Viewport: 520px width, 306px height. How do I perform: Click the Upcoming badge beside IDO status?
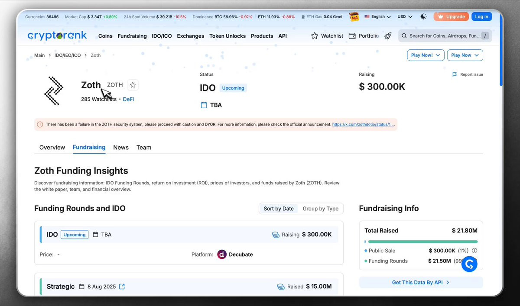[x=233, y=88]
